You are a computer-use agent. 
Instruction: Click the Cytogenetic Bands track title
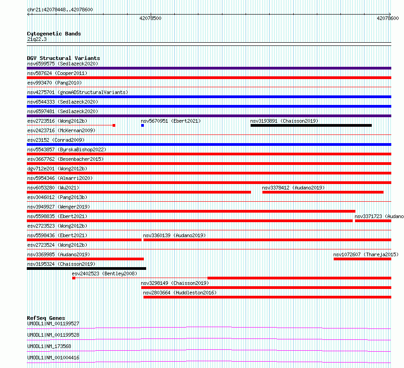point(54,34)
